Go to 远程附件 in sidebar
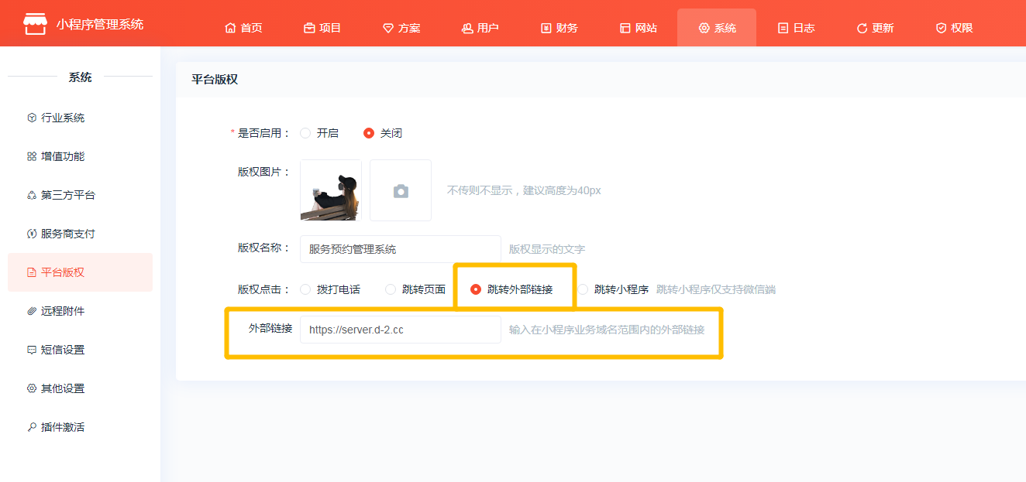This screenshot has width=1026, height=482. [80, 311]
